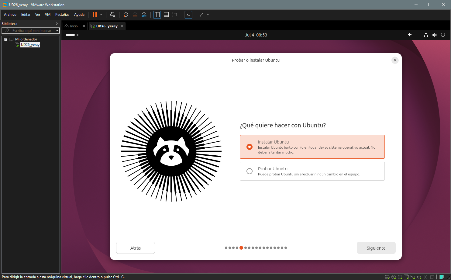451x280 pixels.
Task: Click the heading '¿Qué quiere hacer con Ubuntu?'
Action: click(x=283, y=125)
